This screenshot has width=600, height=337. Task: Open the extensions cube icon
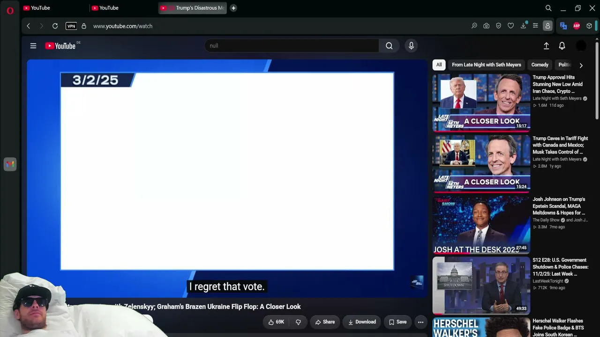coord(589,26)
